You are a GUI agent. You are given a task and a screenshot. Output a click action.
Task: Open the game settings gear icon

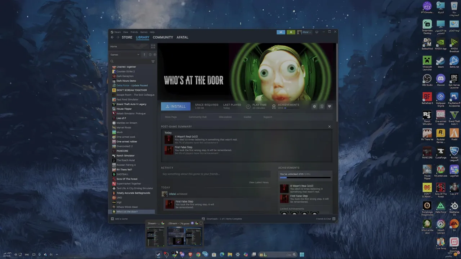tap(314, 106)
